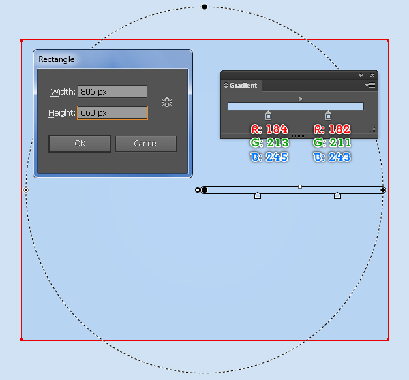Select the Width input field
Image resolution: width=409 pixels, height=380 pixels.
[x=112, y=92]
